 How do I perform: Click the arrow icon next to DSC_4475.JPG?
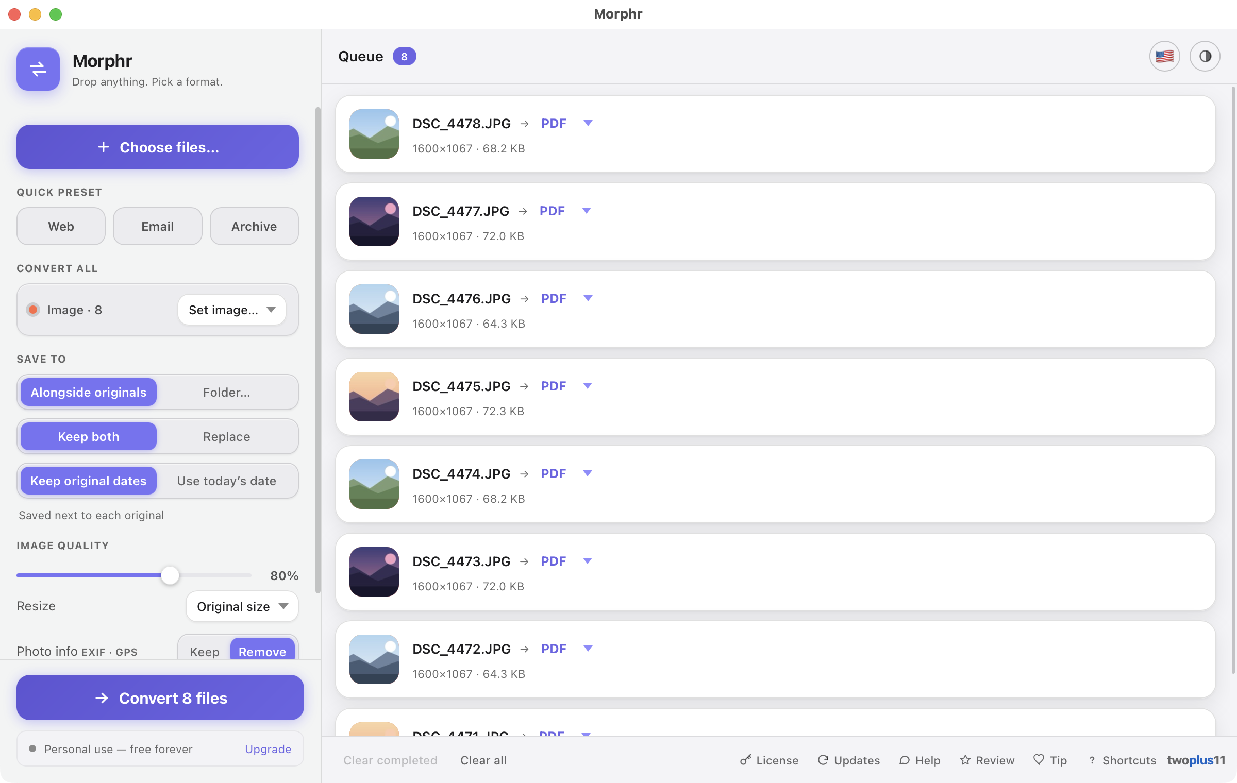[524, 386]
